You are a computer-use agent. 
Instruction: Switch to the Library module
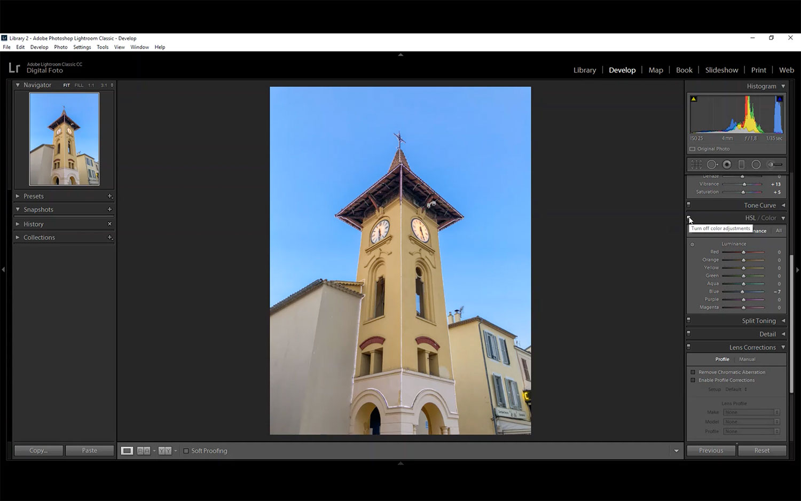pos(584,70)
